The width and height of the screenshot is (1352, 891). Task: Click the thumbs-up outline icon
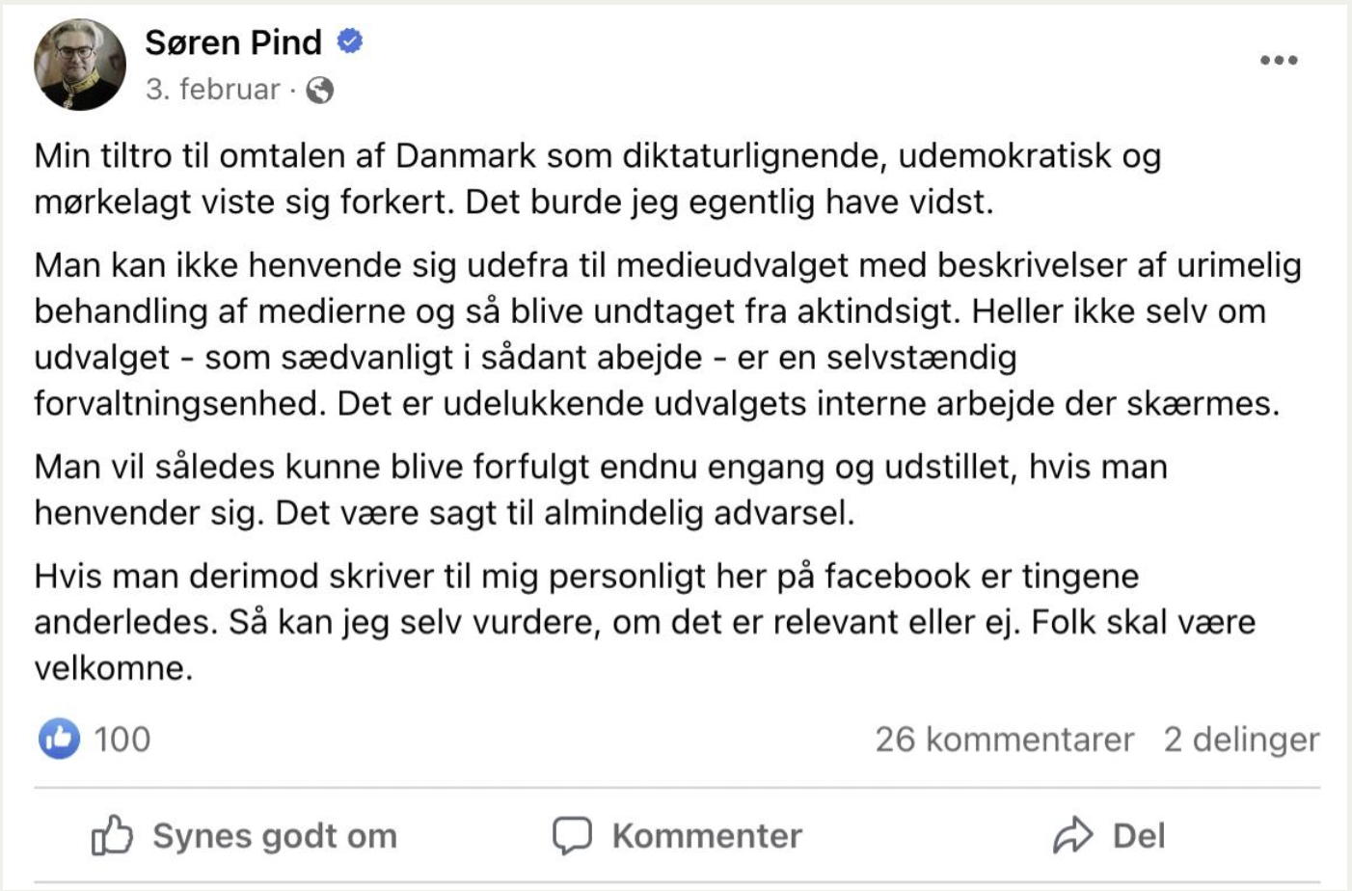click(x=112, y=835)
